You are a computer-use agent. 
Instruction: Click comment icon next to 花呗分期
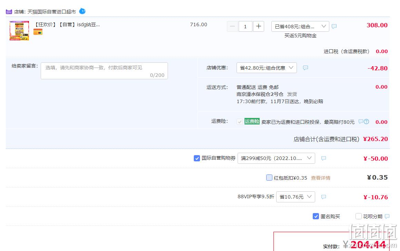(387, 216)
